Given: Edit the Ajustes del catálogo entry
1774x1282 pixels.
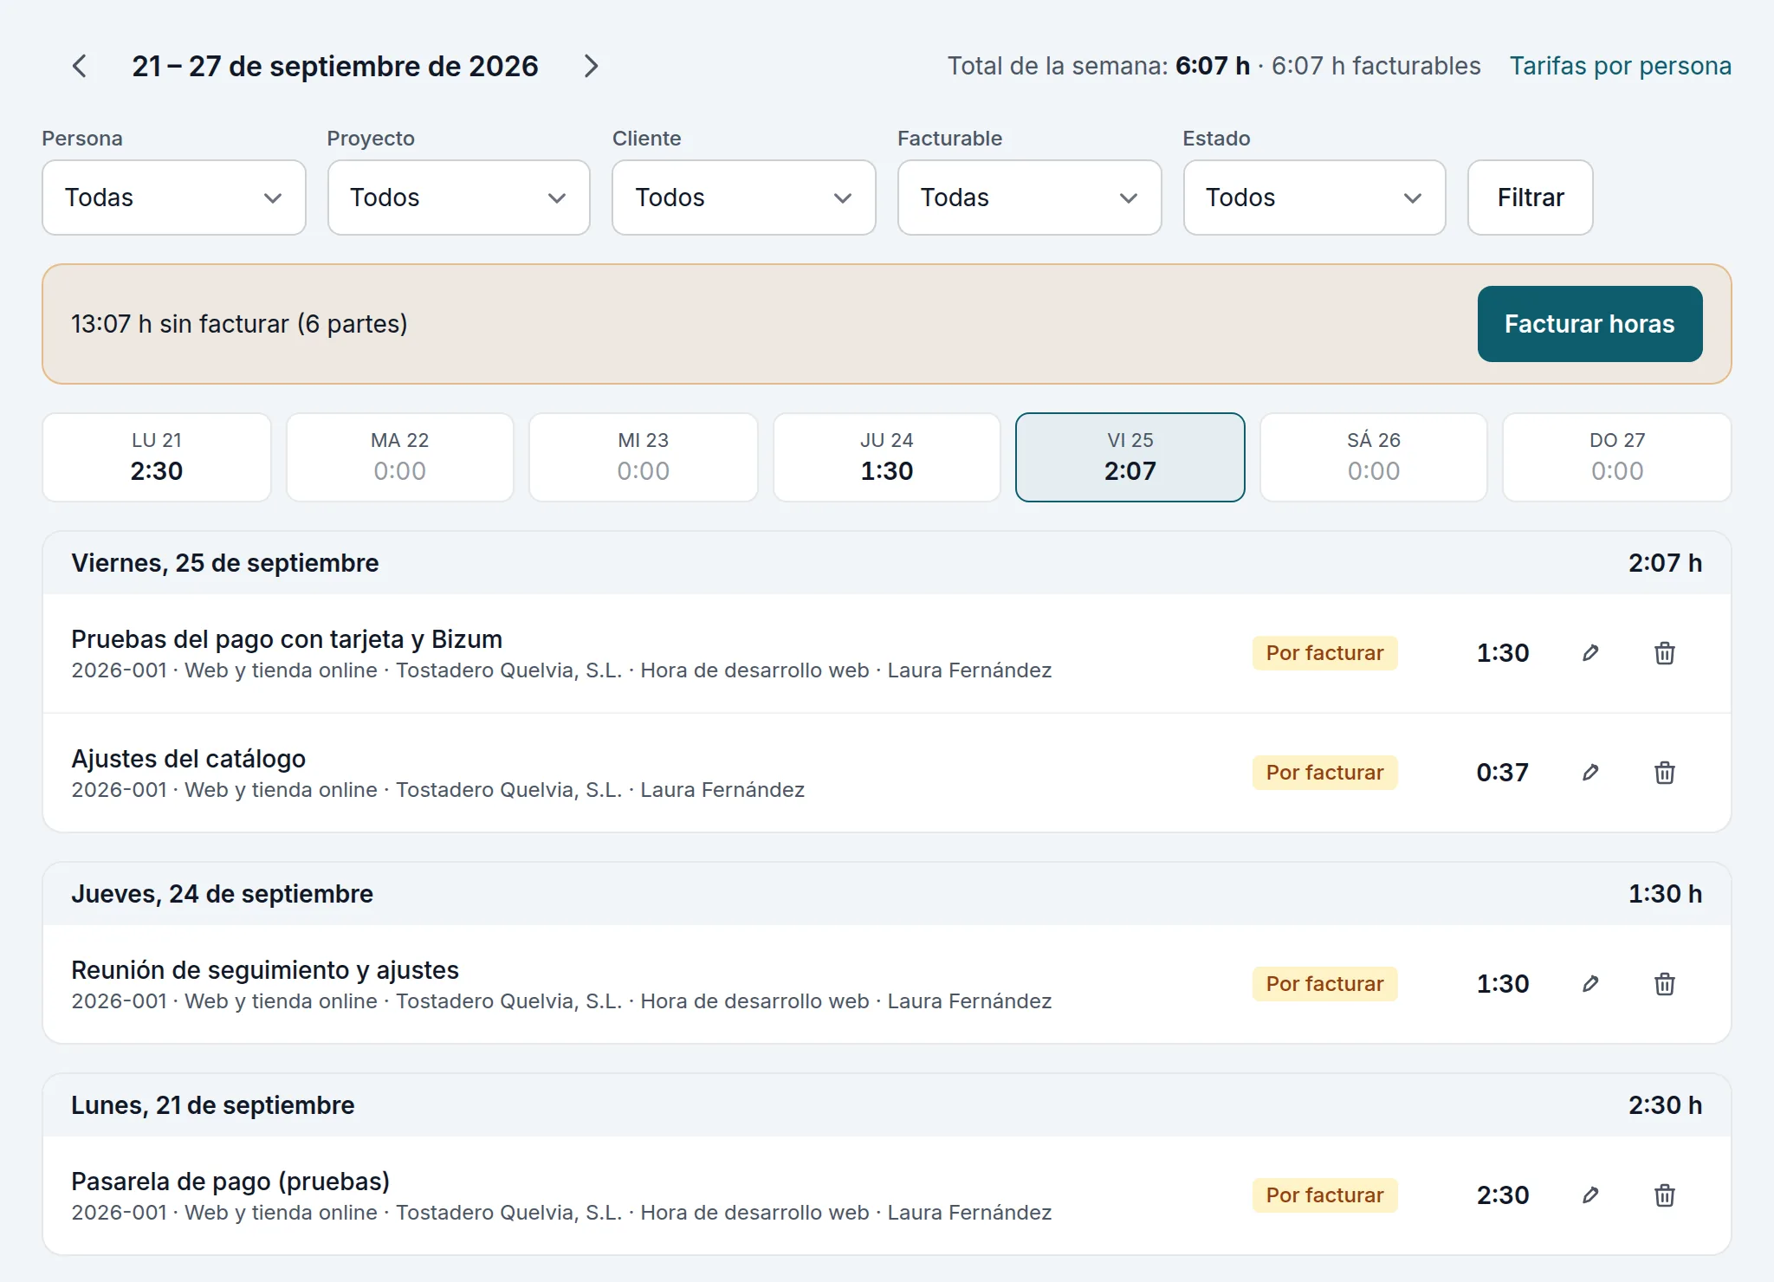Looking at the screenshot, I should [1590, 773].
